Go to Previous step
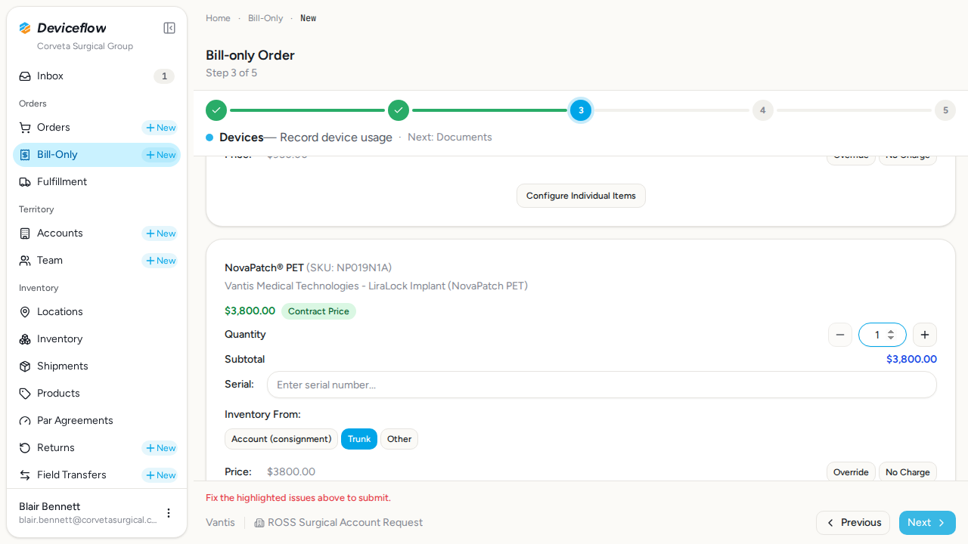 pos(853,523)
